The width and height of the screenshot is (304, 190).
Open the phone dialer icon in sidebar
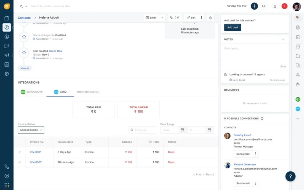coord(7,167)
